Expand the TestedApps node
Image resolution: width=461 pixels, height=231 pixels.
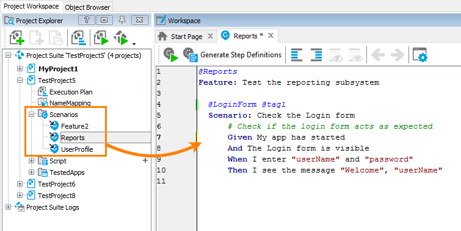tap(31, 172)
